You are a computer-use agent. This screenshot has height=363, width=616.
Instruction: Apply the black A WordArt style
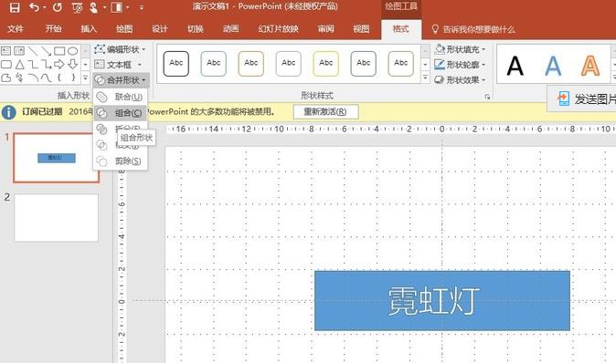tap(515, 66)
